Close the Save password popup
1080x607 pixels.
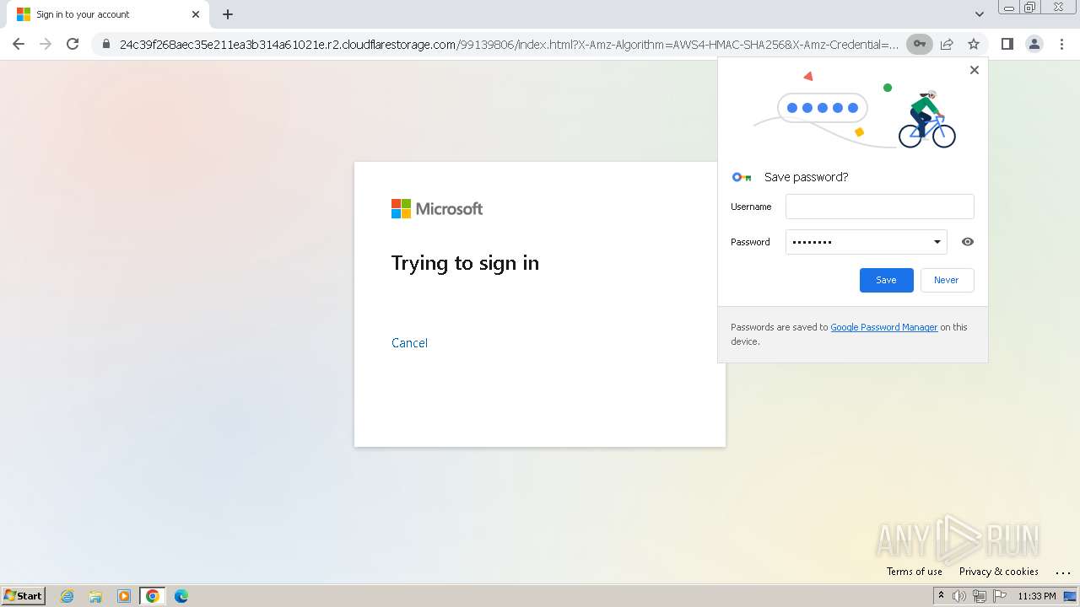(975, 70)
